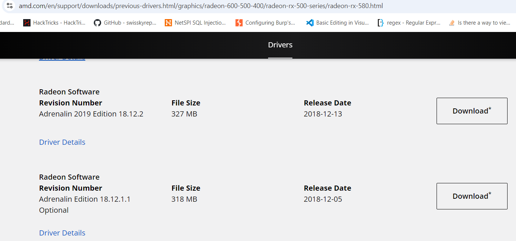
Task: Open the Configuring Burp's bookmark
Action: [x=265, y=23]
